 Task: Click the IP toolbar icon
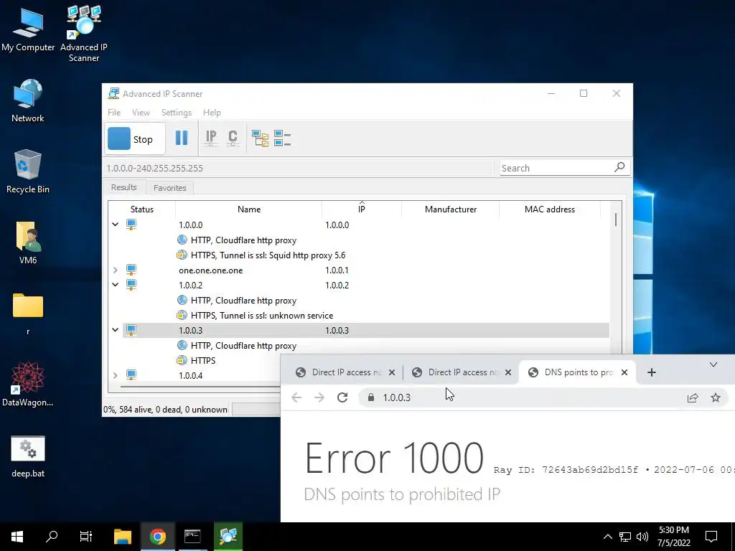click(211, 138)
